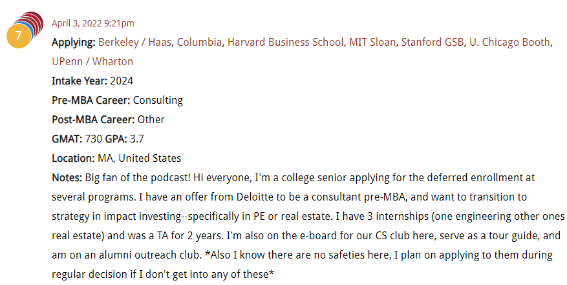Click the Post-MBA Career label

coord(93,120)
